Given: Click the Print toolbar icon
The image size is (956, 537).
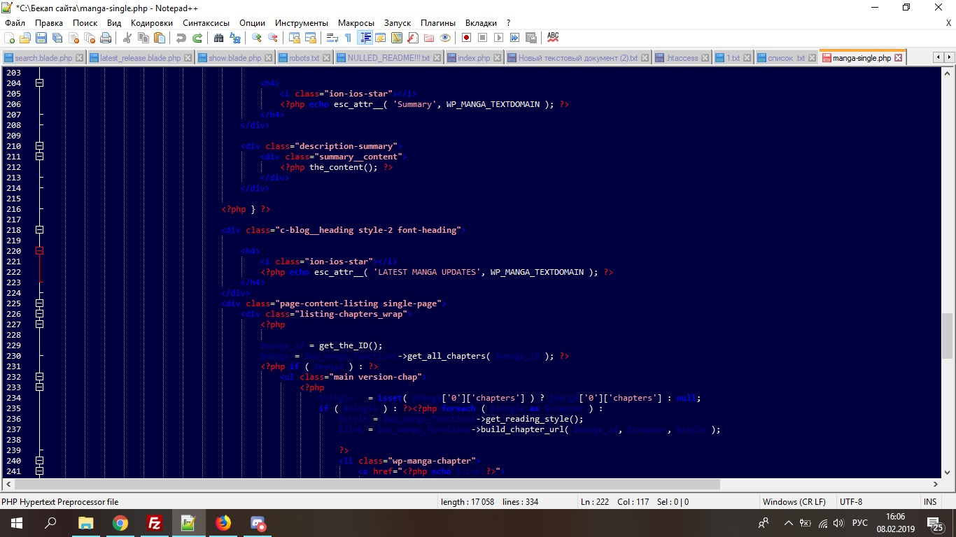Looking at the screenshot, I should tap(106, 38).
